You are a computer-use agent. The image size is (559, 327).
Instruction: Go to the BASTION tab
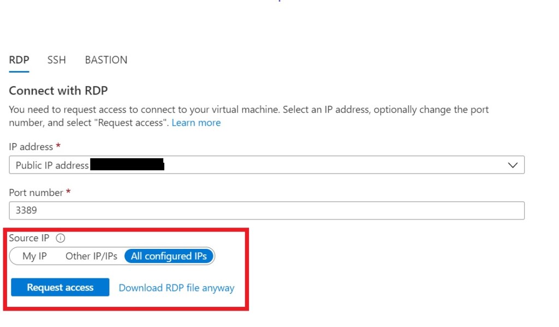106,60
